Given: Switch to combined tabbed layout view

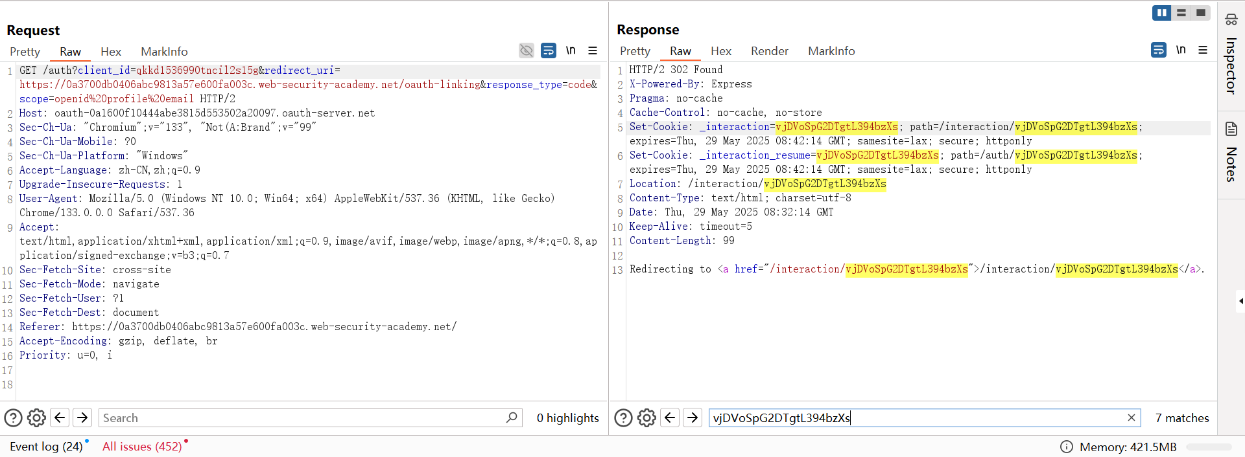Looking at the screenshot, I should tap(1201, 13).
